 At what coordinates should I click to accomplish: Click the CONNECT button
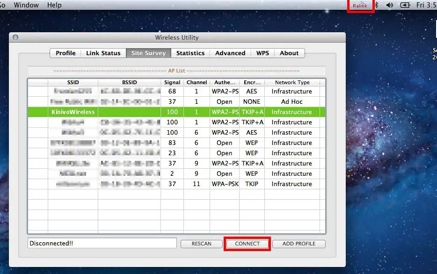(x=247, y=244)
